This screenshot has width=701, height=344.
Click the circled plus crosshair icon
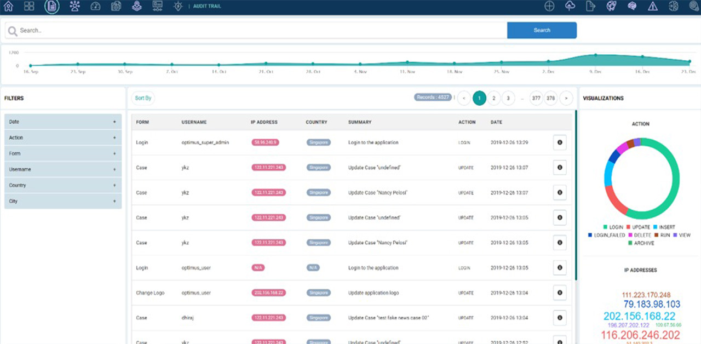point(549,6)
